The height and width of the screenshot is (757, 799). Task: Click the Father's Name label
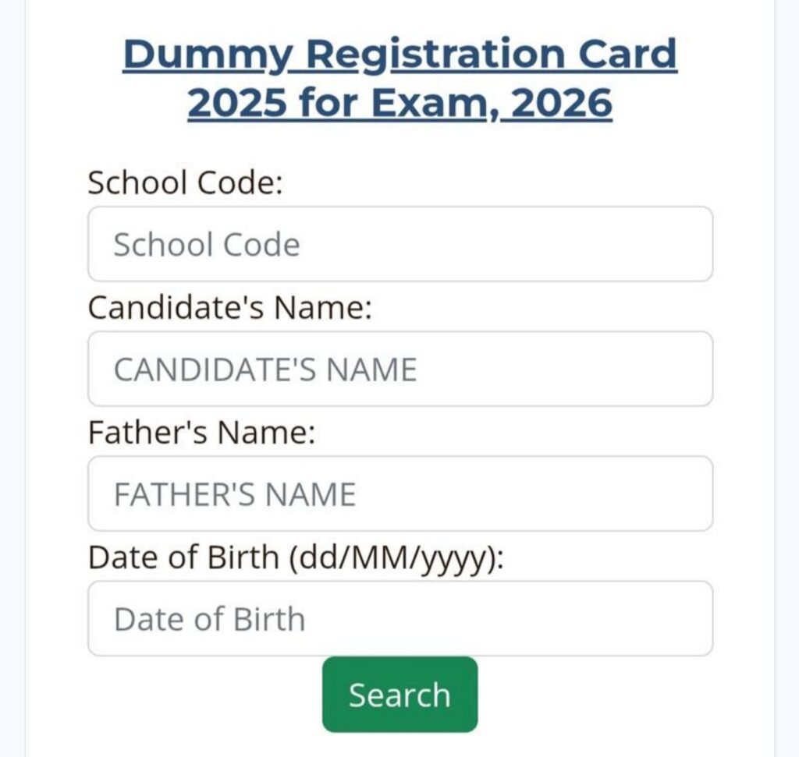[x=203, y=432]
